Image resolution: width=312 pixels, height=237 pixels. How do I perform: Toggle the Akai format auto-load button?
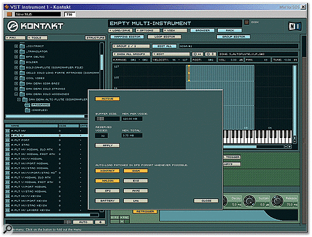point(135,191)
